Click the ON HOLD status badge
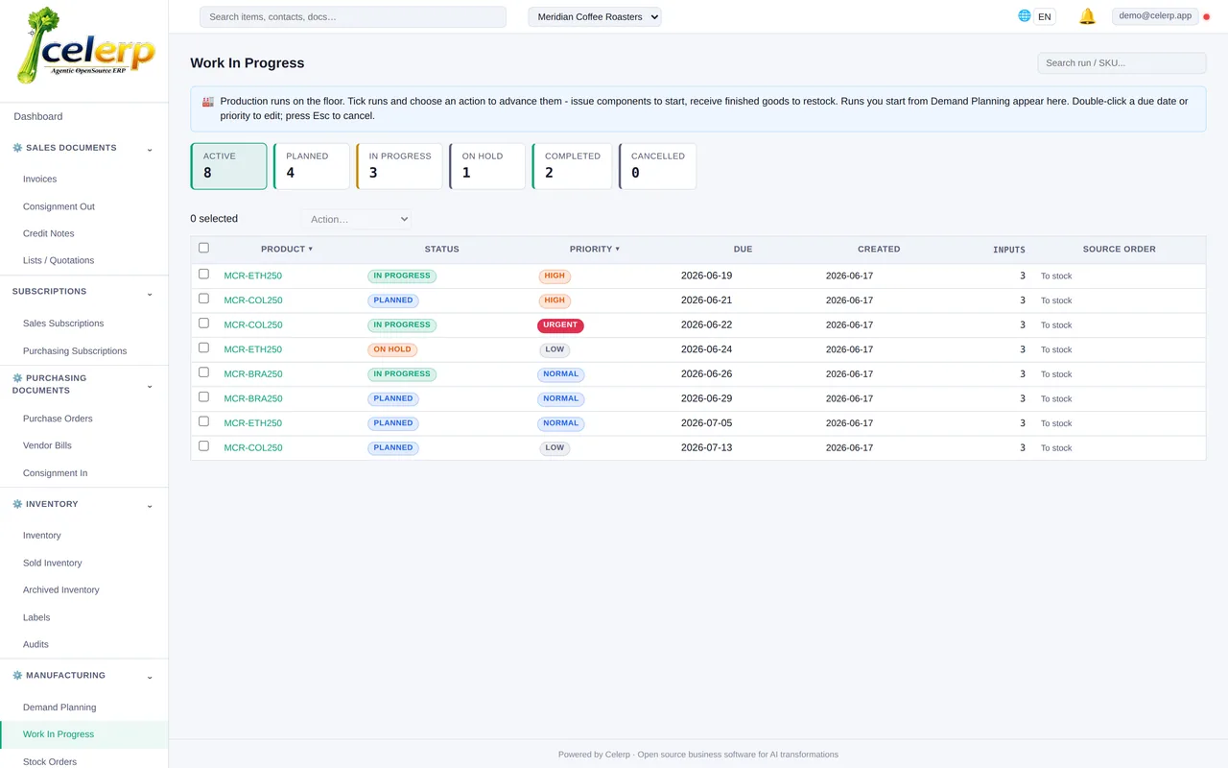This screenshot has height=768, width=1228. pos(392,349)
